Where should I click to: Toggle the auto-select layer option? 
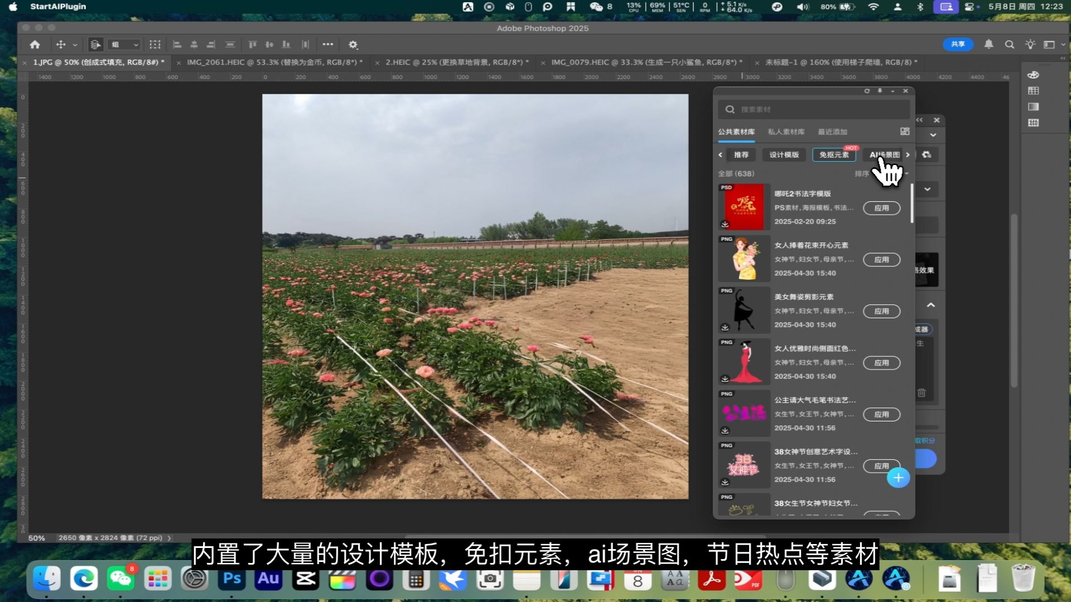96,45
